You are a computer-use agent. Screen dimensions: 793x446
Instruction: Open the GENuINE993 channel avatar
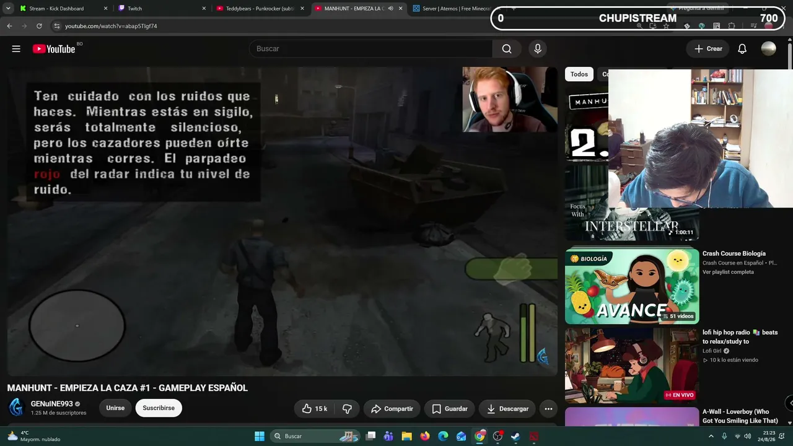[16, 408]
